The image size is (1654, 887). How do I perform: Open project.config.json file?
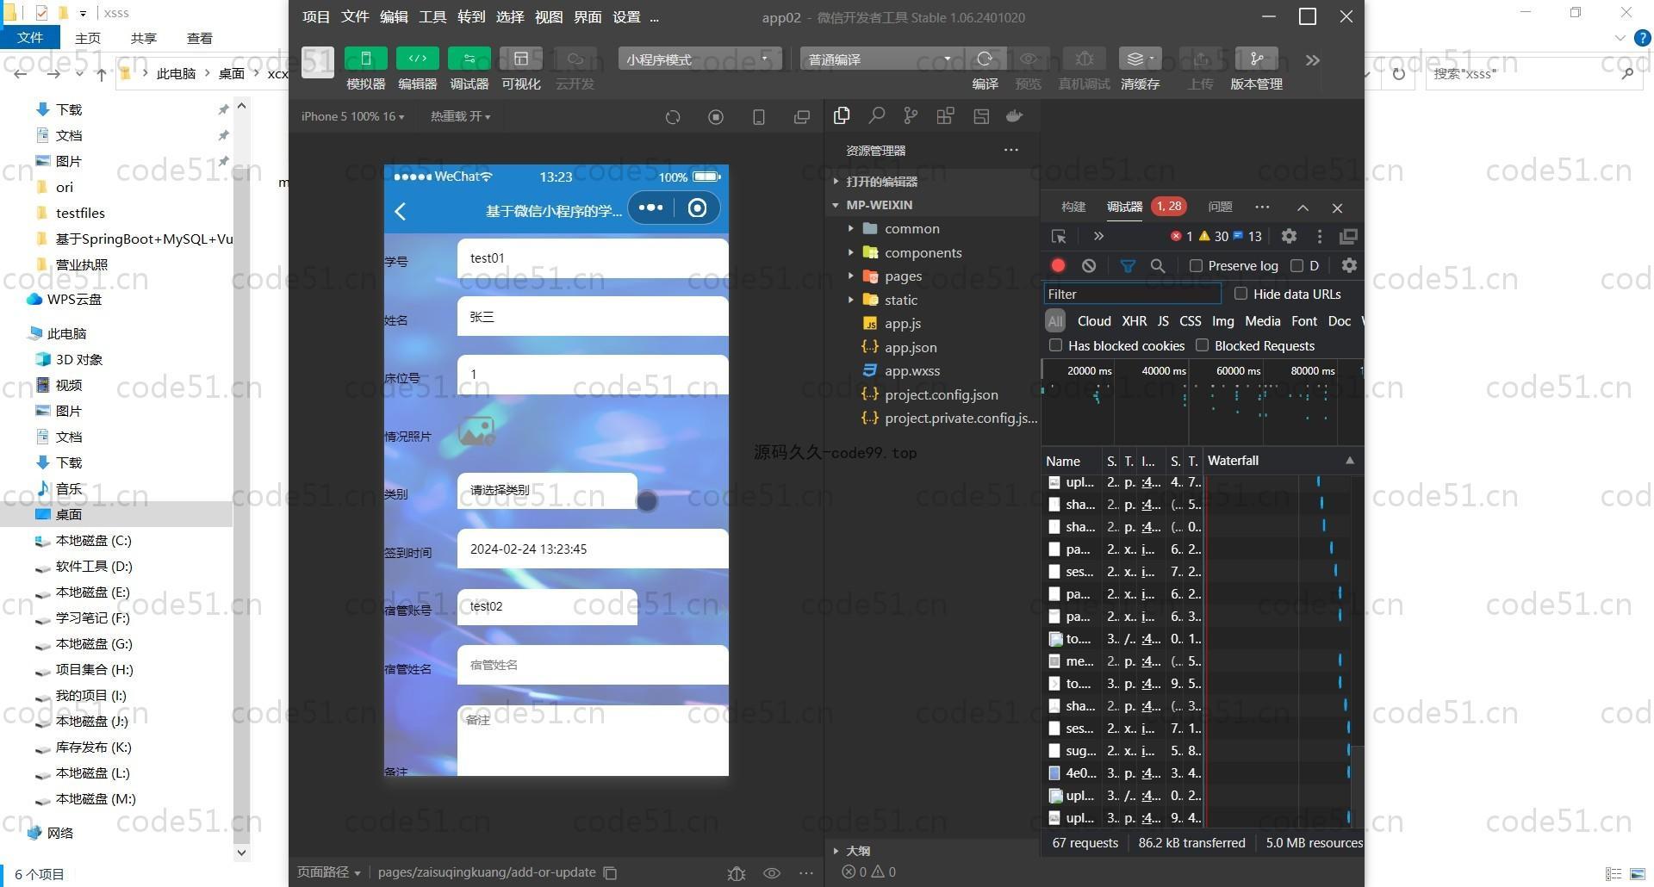point(942,395)
